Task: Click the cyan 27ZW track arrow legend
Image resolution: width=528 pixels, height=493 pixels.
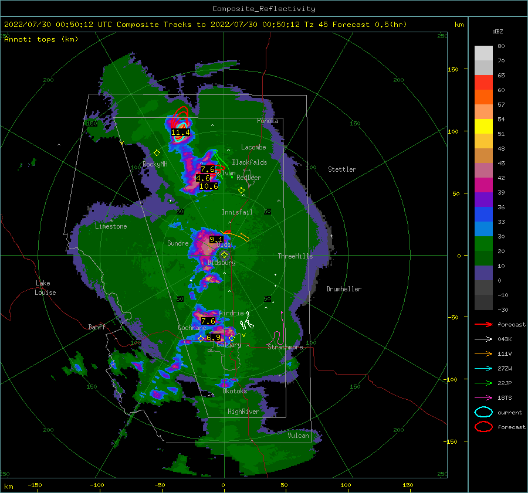Action: coord(483,369)
